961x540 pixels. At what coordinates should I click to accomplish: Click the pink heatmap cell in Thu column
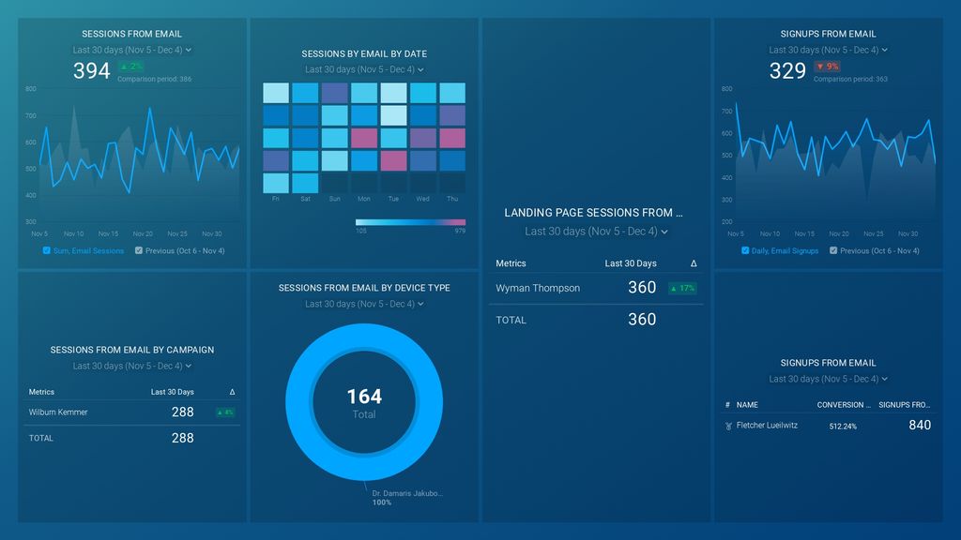452,138
